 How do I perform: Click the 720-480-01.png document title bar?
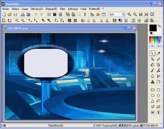pos(60,28)
